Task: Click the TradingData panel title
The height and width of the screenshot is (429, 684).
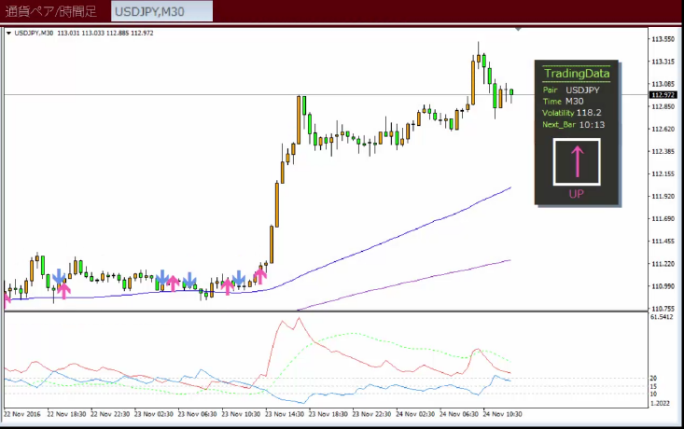Action: pos(576,73)
